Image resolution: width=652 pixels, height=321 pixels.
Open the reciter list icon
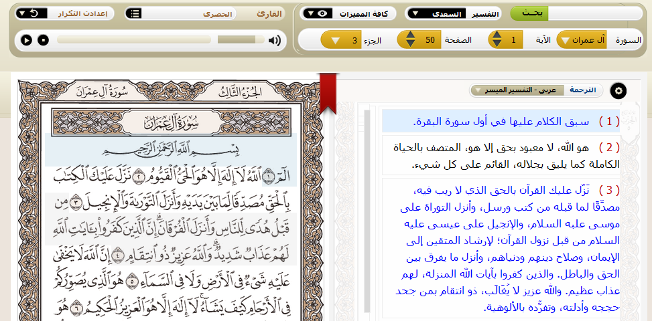coord(134,13)
